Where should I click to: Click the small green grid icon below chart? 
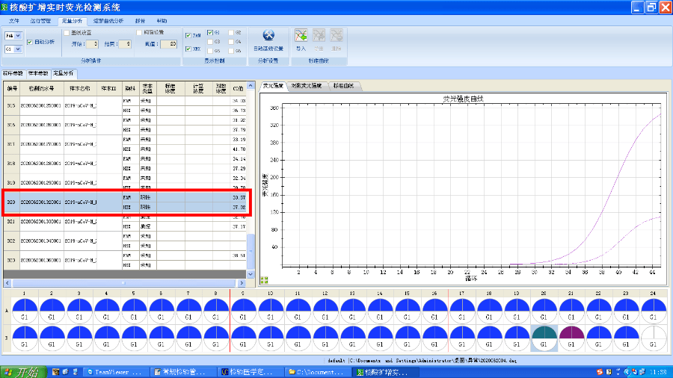pyautogui.click(x=265, y=280)
